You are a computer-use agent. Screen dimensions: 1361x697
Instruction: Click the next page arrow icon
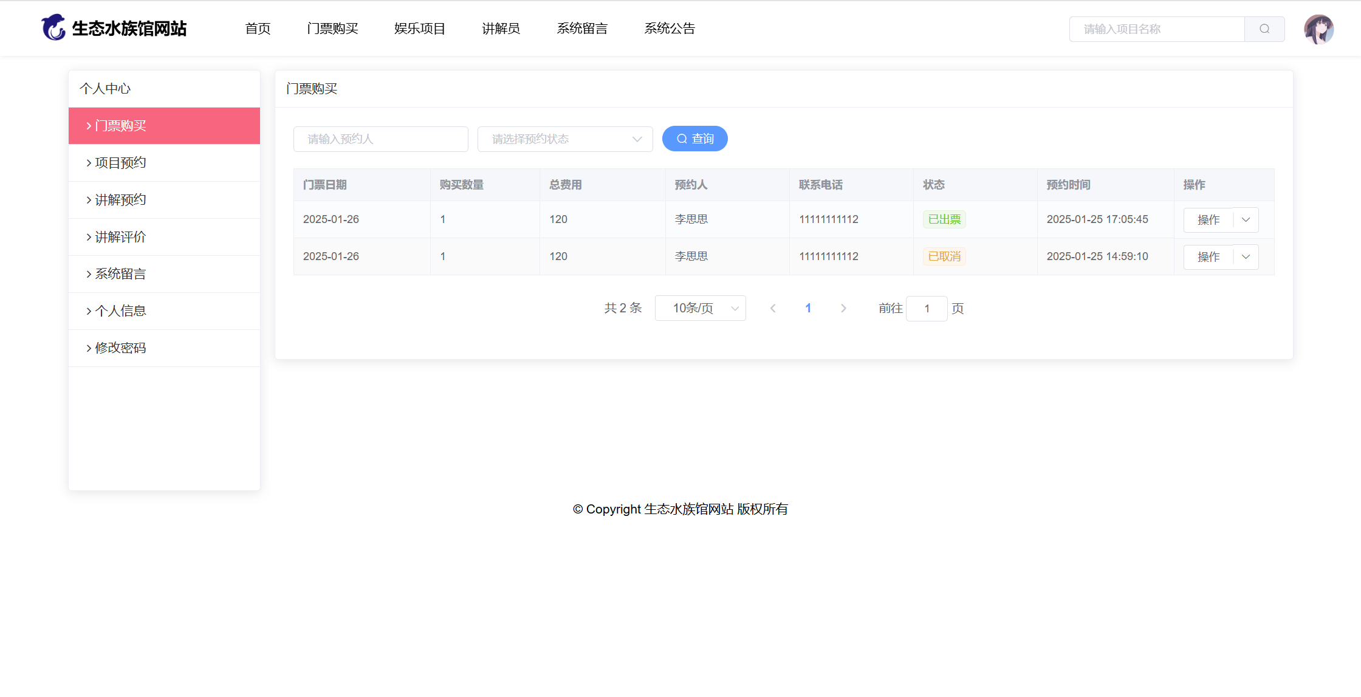coord(843,309)
